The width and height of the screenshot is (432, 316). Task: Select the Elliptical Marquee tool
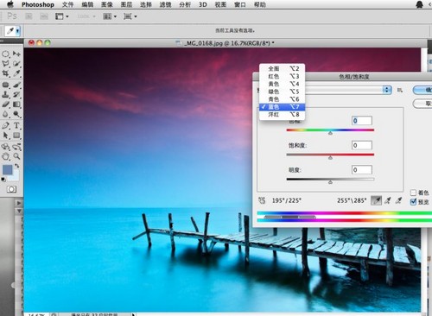point(5,54)
